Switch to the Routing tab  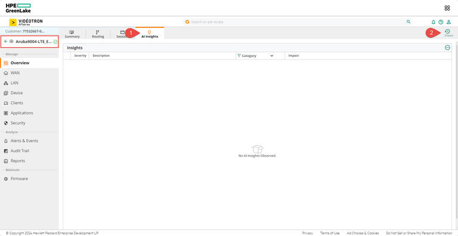pos(98,34)
